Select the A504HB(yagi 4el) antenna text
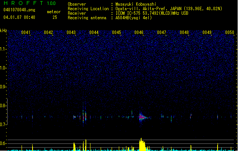The height and width of the screenshot is (151, 238). [134, 18]
